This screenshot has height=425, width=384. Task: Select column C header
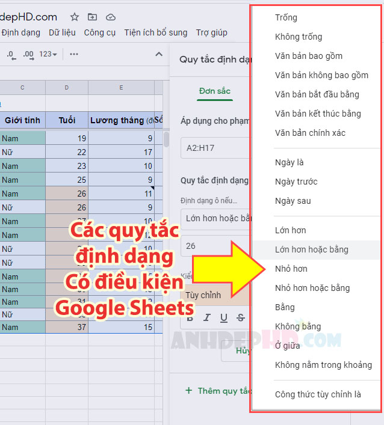[x=22, y=88]
